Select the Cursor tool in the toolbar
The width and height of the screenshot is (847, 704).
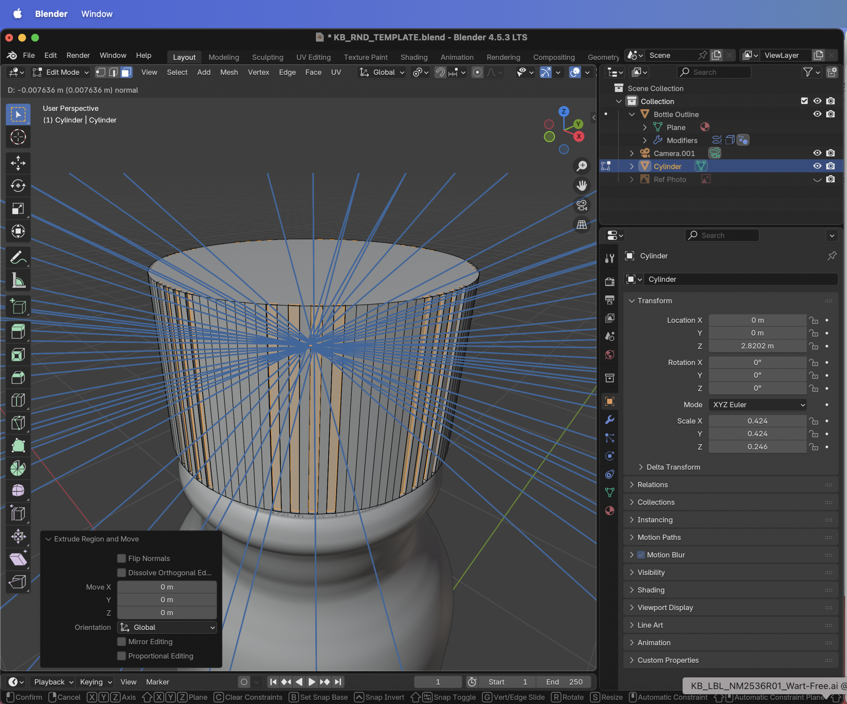pos(18,137)
